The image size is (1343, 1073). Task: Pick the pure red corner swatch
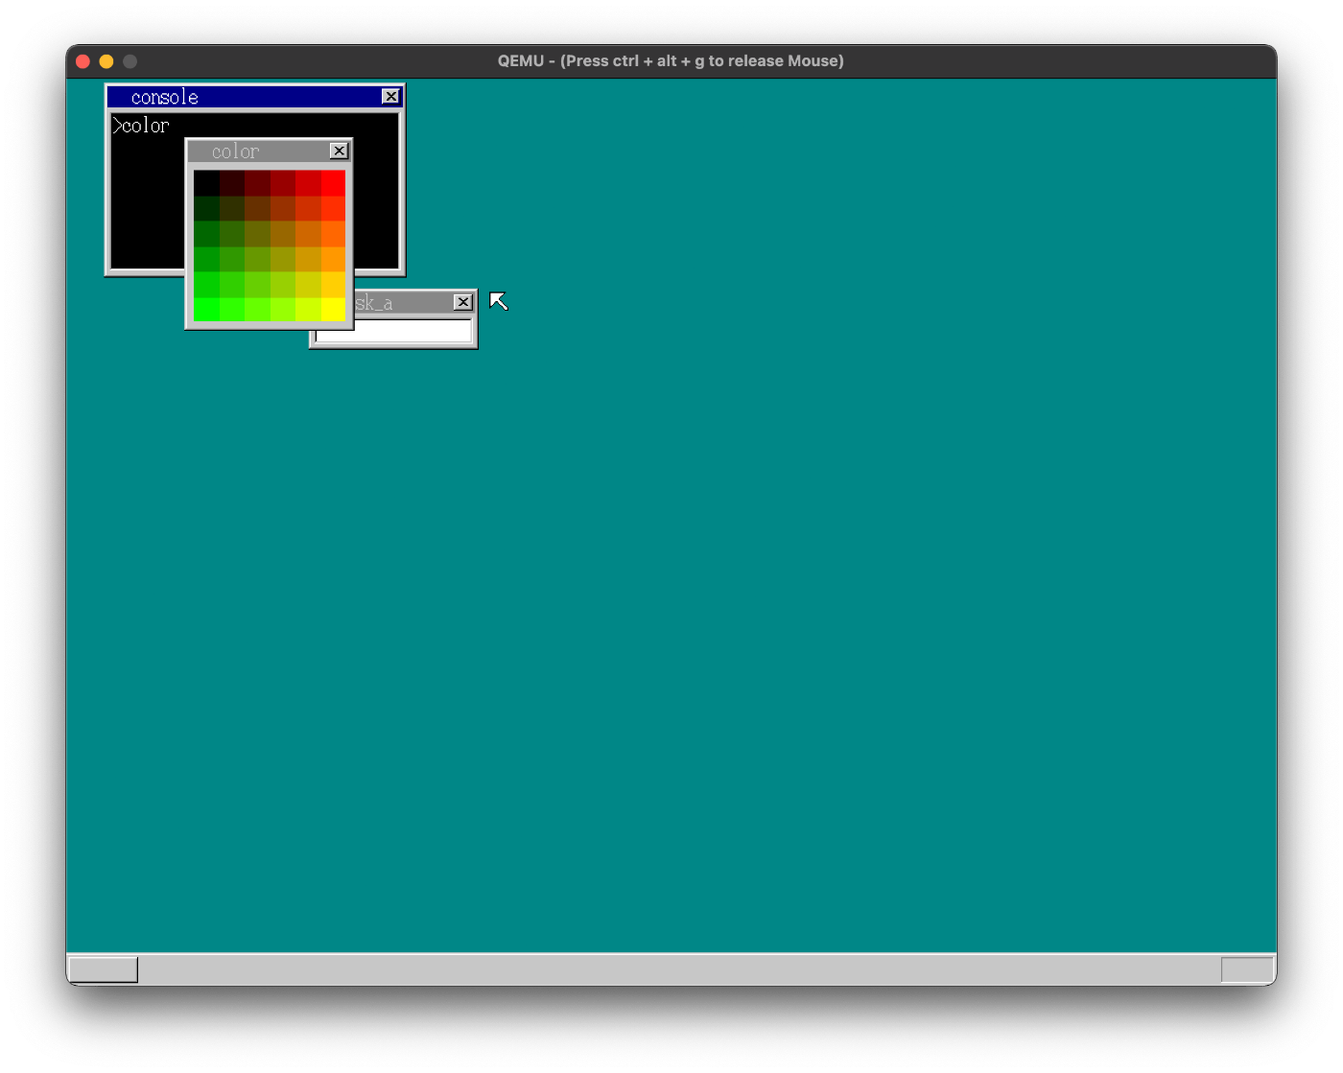(333, 183)
